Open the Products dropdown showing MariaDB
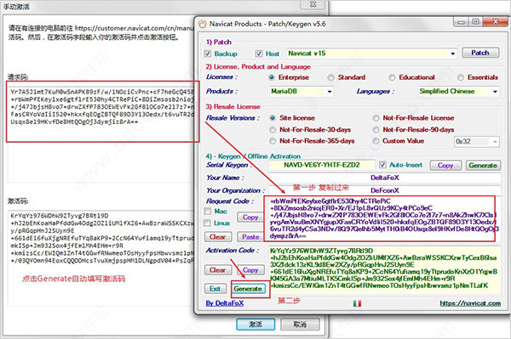This screenshot has height=339, width=511. click(x=330, y=92)
